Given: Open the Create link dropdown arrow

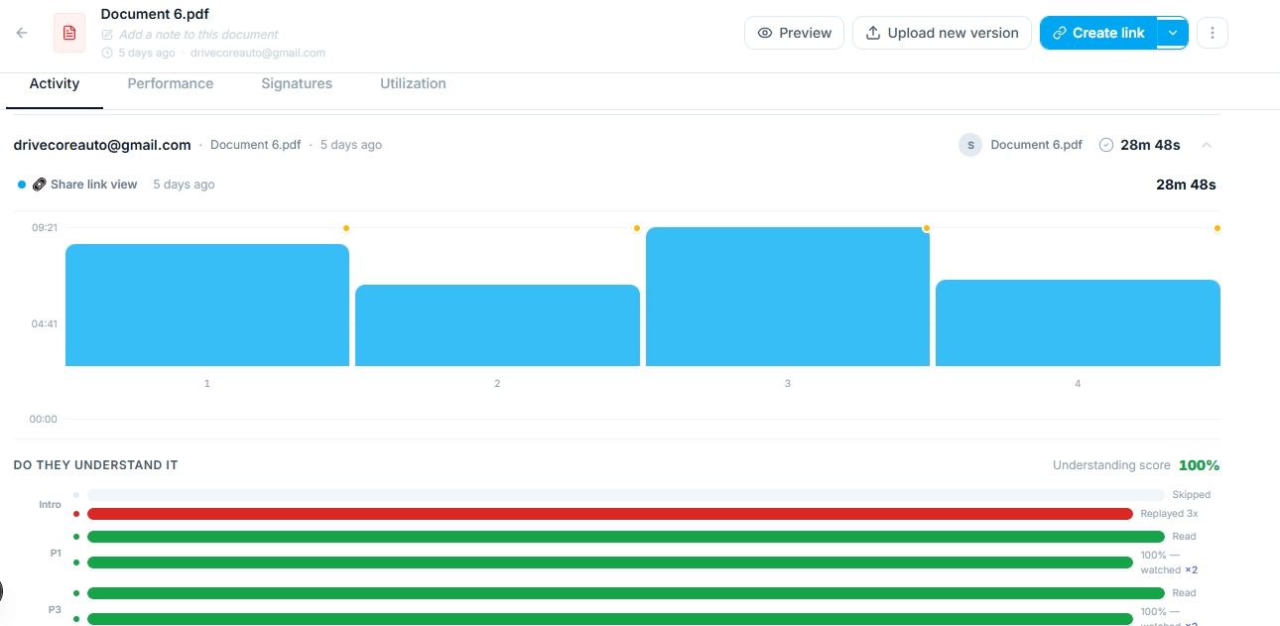Looking at the screenshot, I should click(x=1172, y=32).
